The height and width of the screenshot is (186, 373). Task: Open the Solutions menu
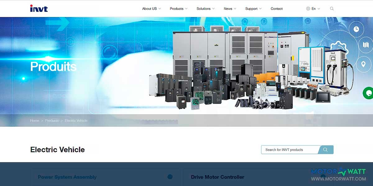click(204, 9)
